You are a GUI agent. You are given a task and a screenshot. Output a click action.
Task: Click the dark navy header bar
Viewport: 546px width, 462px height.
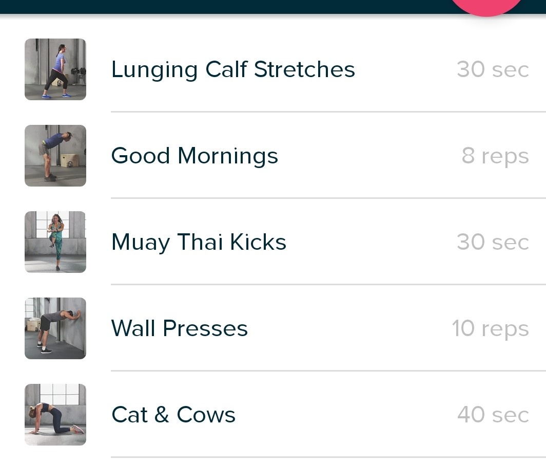[x=223, y=7]
